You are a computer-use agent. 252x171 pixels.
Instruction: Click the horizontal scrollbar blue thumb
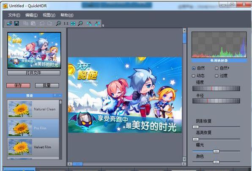coord(78,164)
